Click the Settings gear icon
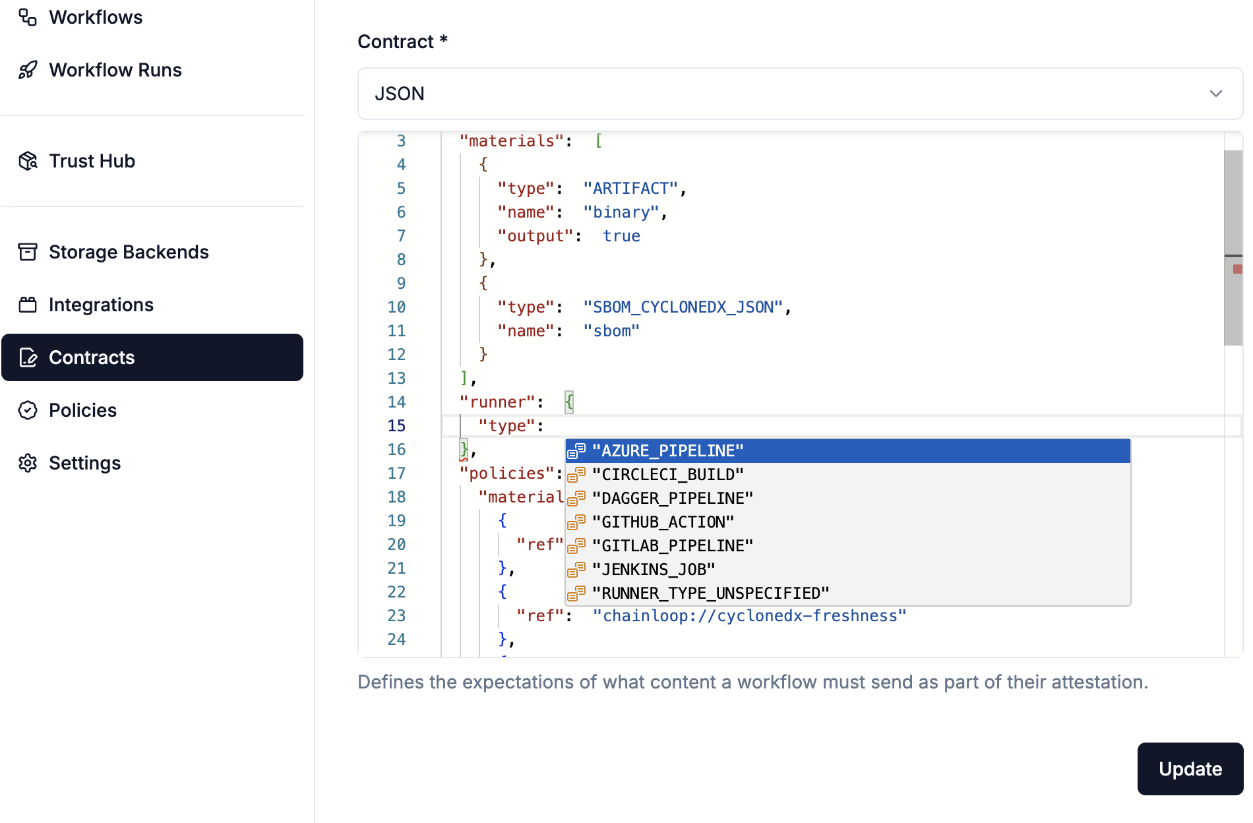1253x823 pixels. (28, 463)
